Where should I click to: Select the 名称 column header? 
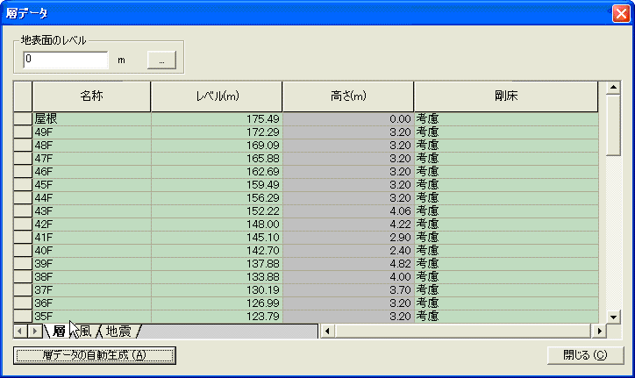(91, 96)
